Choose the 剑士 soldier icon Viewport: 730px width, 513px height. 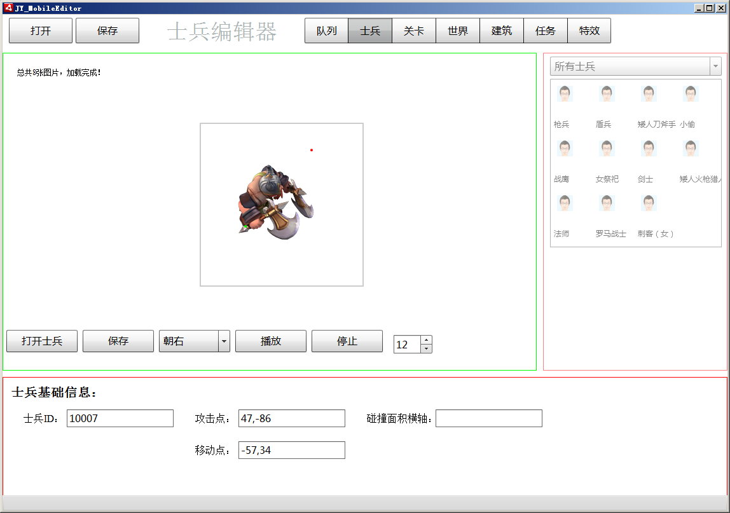[649, 148]
